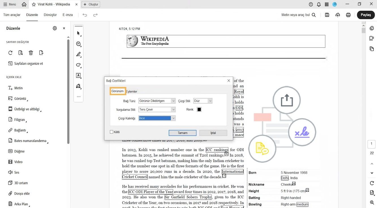The height and width of the screenshot is (208, 377).
Task: Click the black Renk color swatch
Action: [x=199, y=110]
